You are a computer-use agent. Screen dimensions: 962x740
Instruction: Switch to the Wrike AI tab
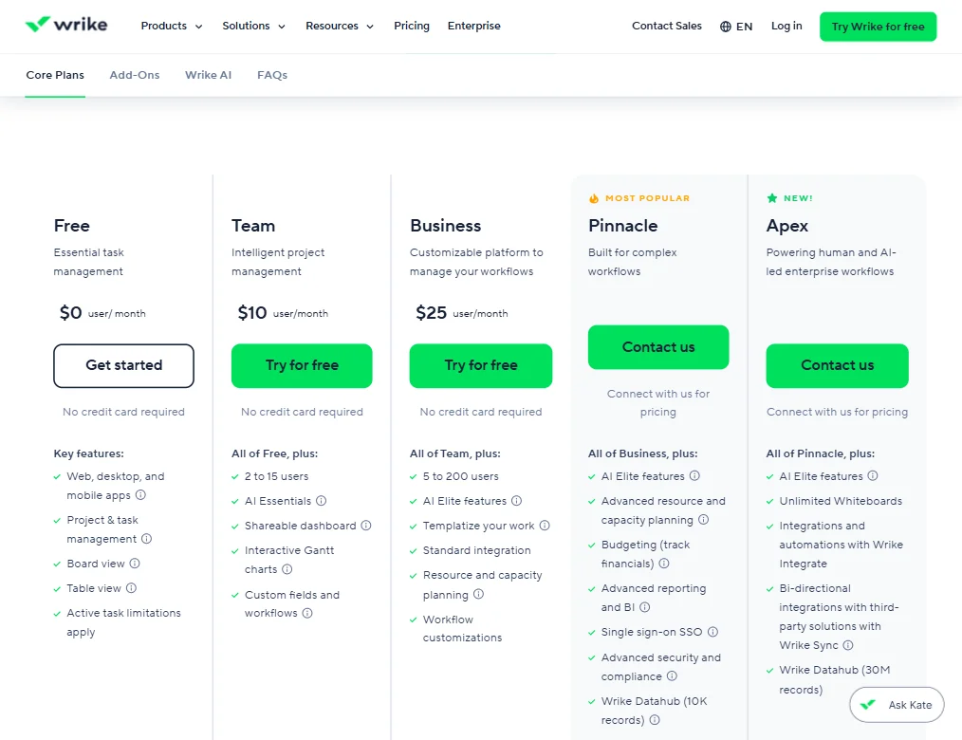(208, 75)
